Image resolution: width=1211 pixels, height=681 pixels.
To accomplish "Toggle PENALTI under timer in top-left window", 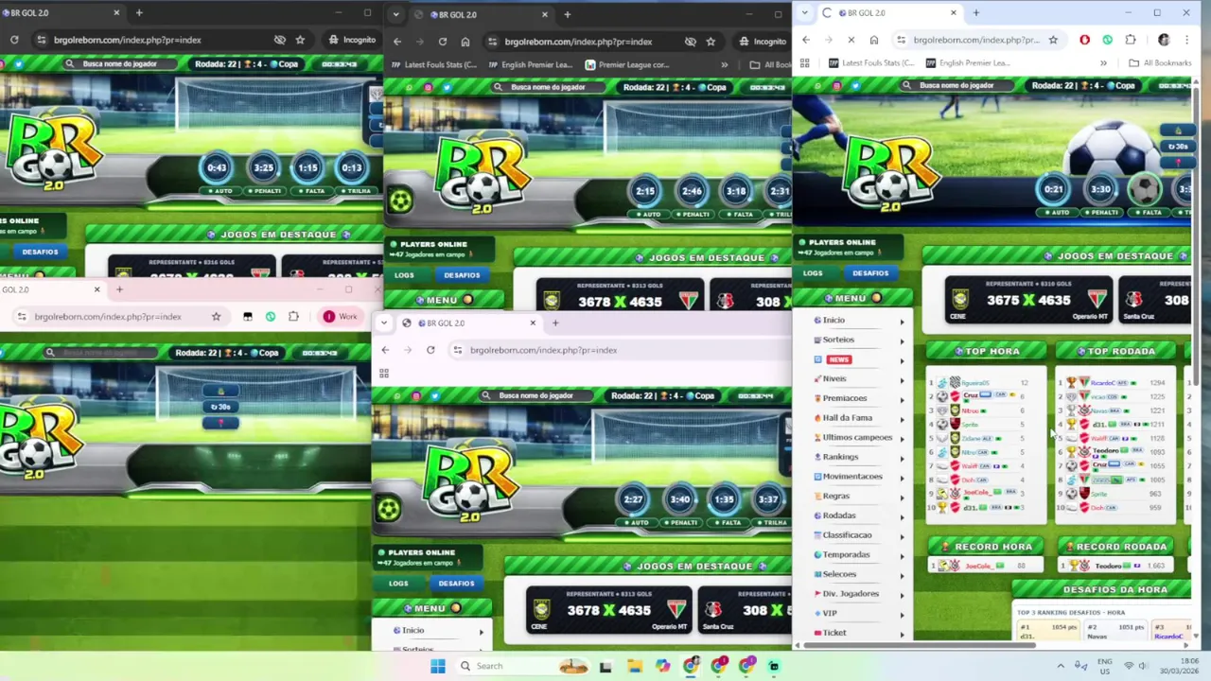I will tap(264, 191).
